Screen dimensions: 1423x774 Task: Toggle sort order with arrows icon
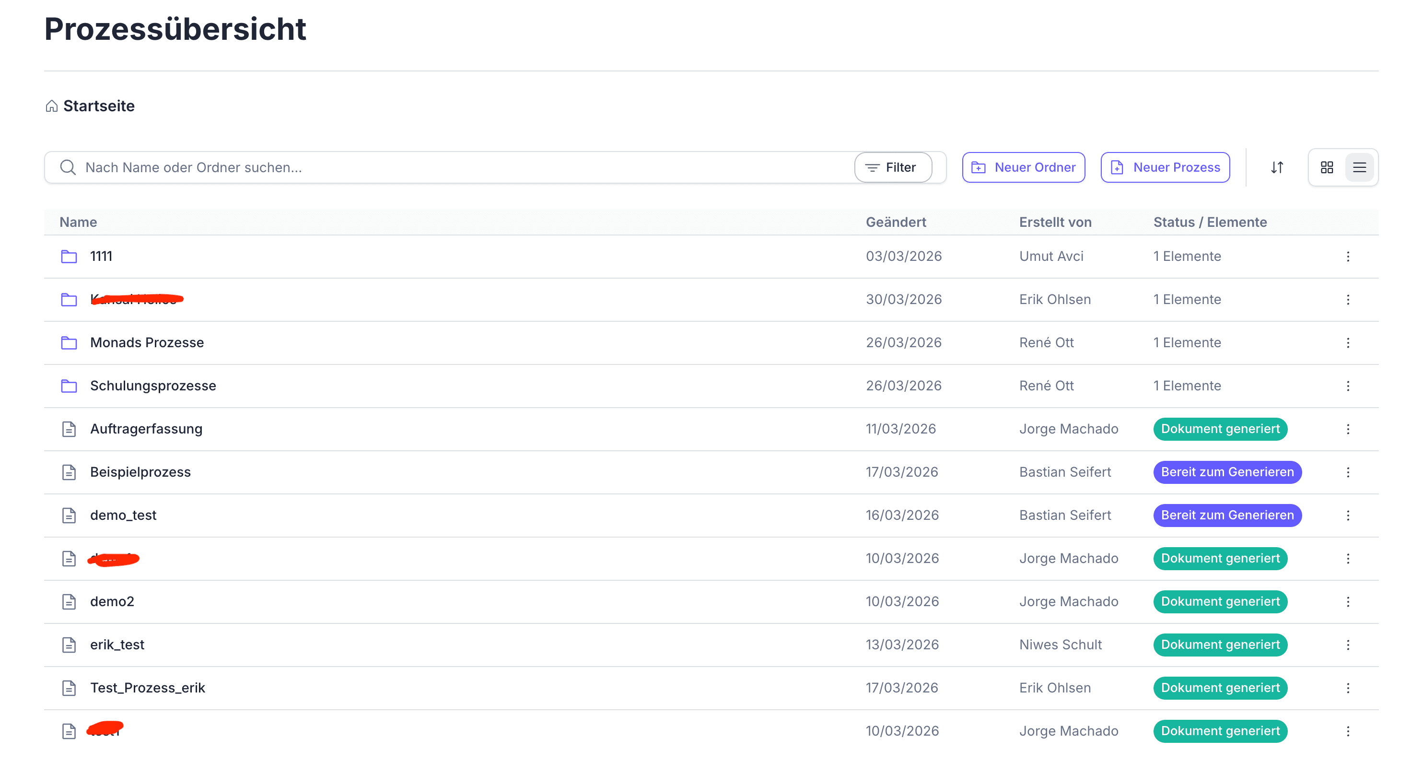coord(1277,167)
